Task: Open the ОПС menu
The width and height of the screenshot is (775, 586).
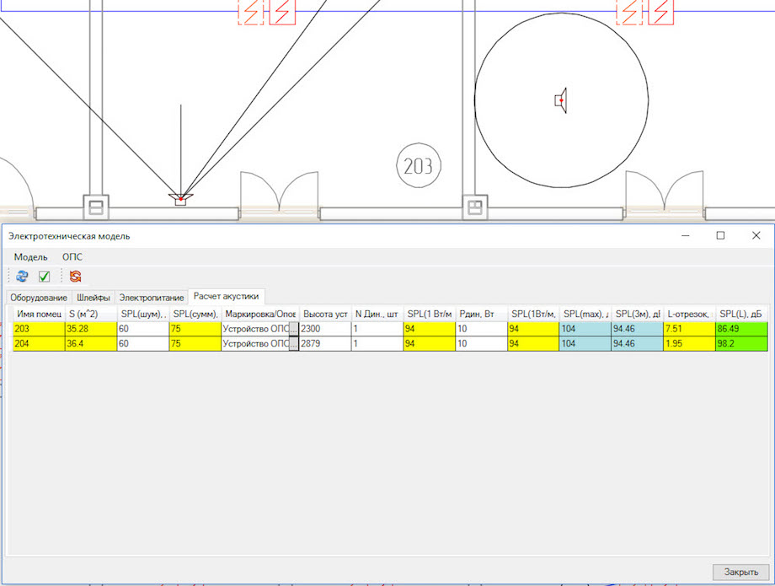Action: 72,256
